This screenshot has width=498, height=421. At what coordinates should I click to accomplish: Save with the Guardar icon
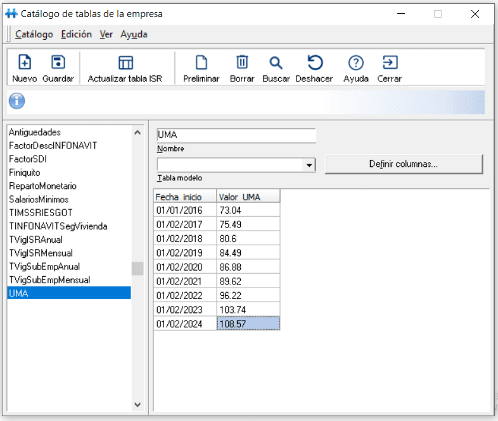coord(58,62)
